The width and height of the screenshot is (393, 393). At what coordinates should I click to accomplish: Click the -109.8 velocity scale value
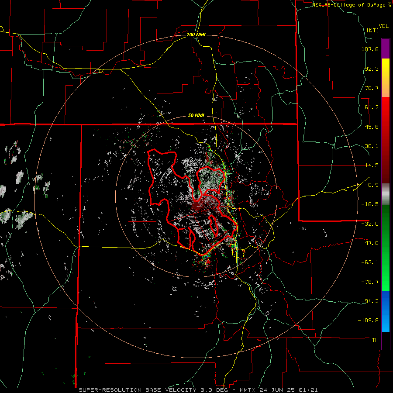[368, 321]
